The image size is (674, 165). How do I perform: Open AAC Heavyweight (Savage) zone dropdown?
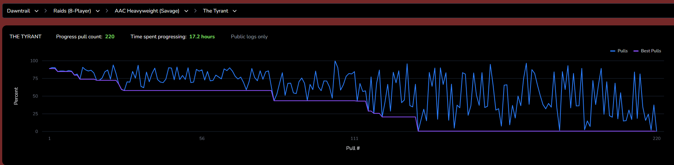point(151,11)
